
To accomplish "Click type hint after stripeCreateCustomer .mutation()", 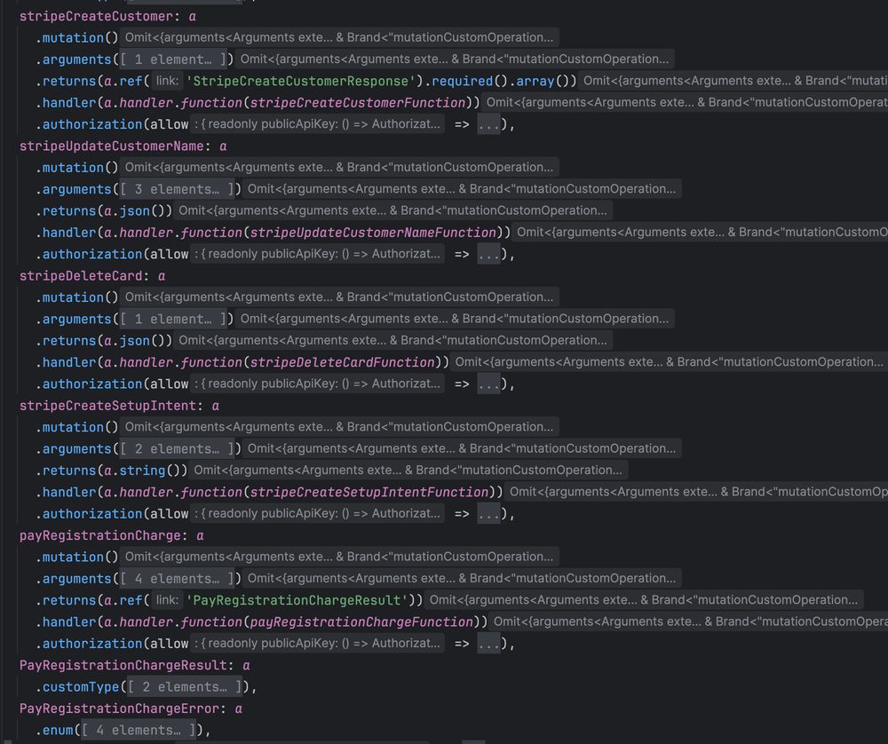I will pos(339,37).
